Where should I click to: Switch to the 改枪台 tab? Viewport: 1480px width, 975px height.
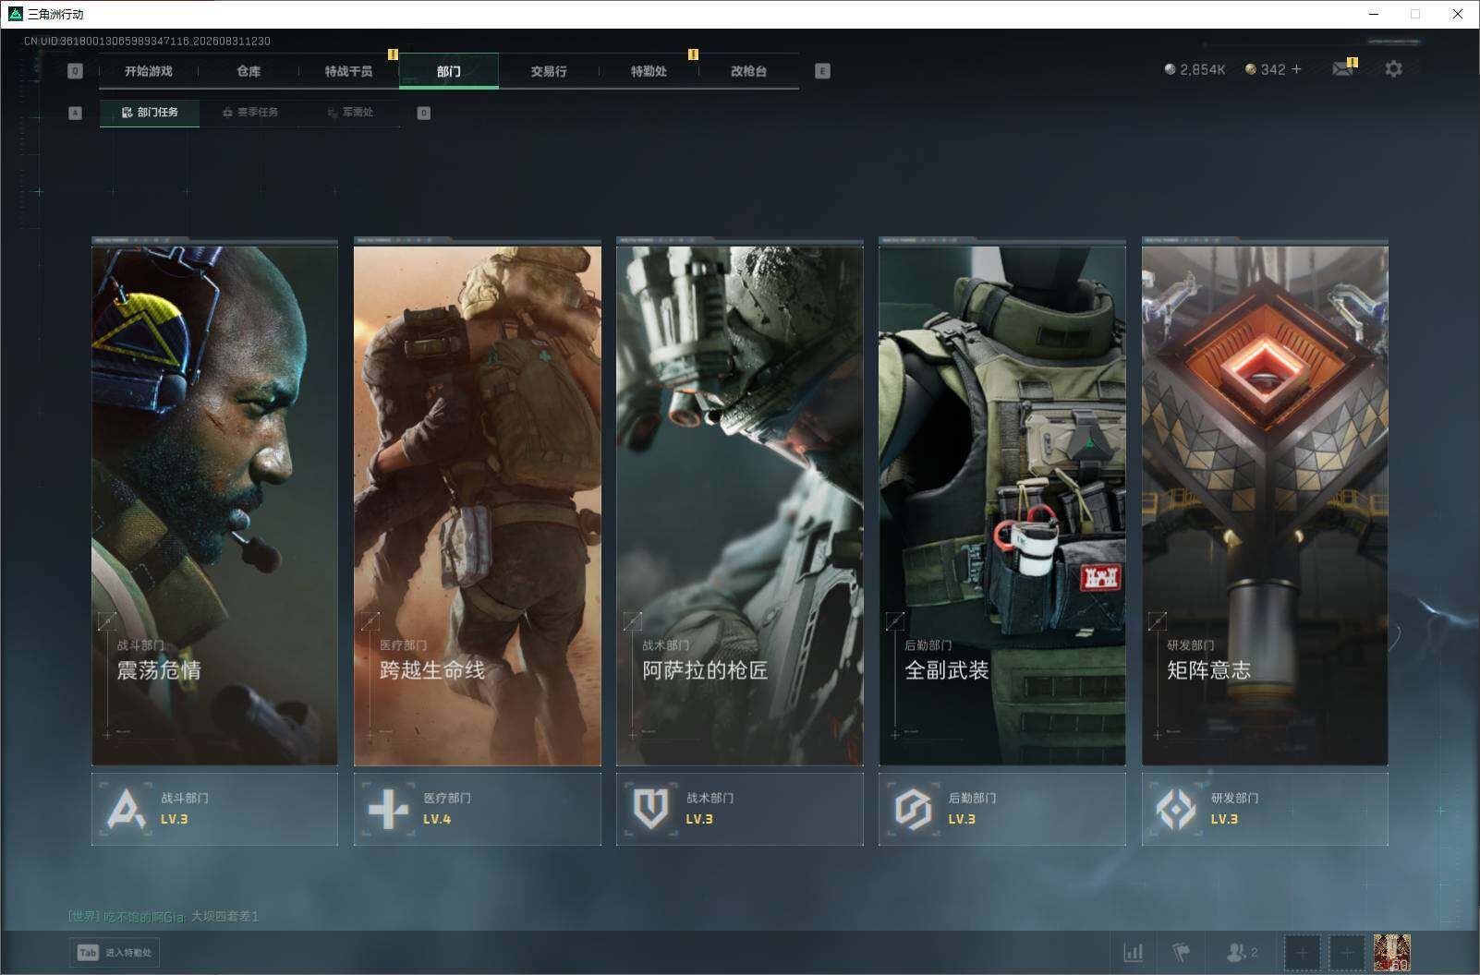click(x=748, y=71)
